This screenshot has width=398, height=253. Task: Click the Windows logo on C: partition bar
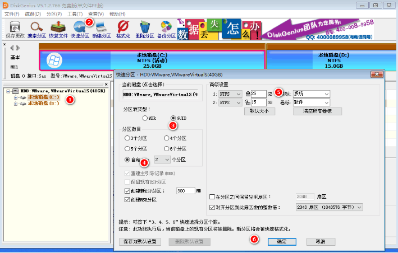54,60
